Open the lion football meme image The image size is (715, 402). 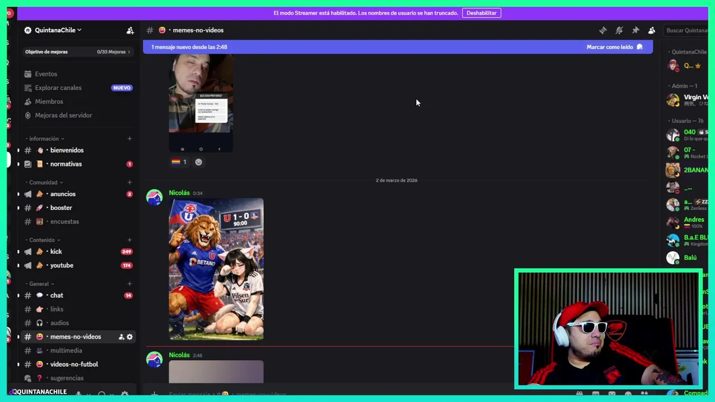tap(216, 269)
